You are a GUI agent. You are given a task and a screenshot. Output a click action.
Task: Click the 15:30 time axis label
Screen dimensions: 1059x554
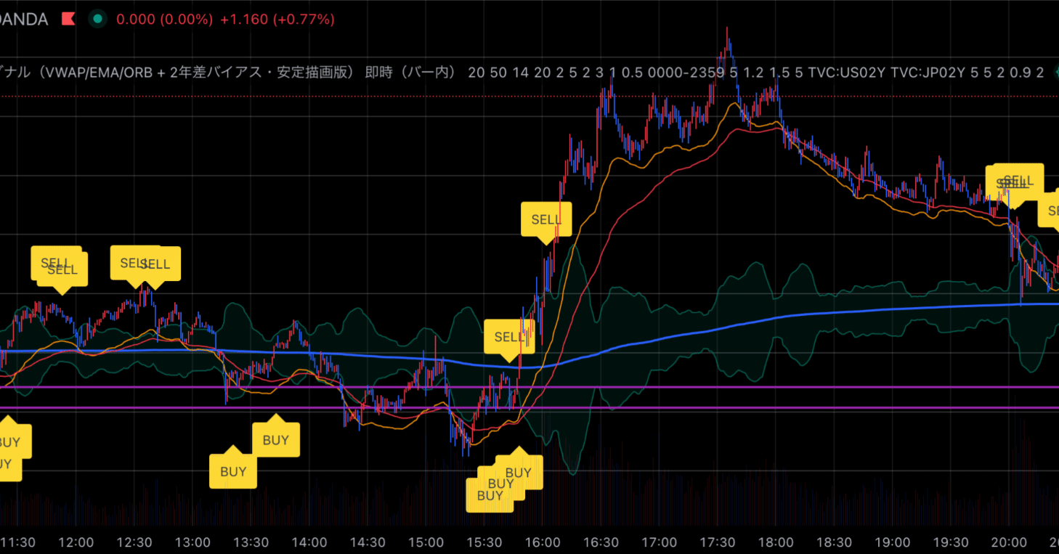(484, 542)
